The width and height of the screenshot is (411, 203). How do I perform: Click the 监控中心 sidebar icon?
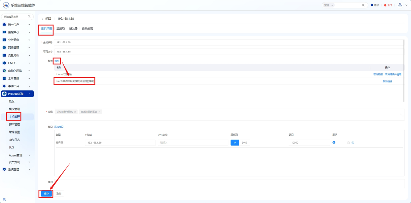4,32
